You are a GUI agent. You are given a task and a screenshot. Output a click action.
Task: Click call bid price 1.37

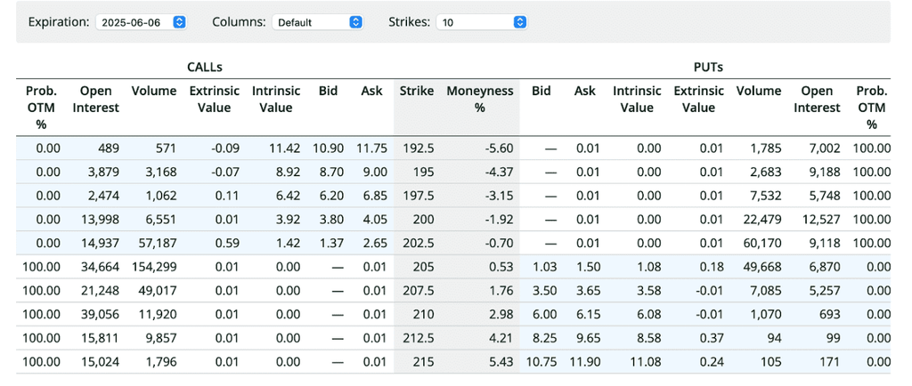point(331,243)
